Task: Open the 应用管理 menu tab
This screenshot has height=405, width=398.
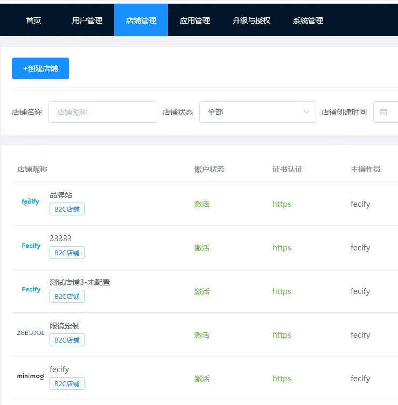Action: pyautogui.click(x=195, y=20)
